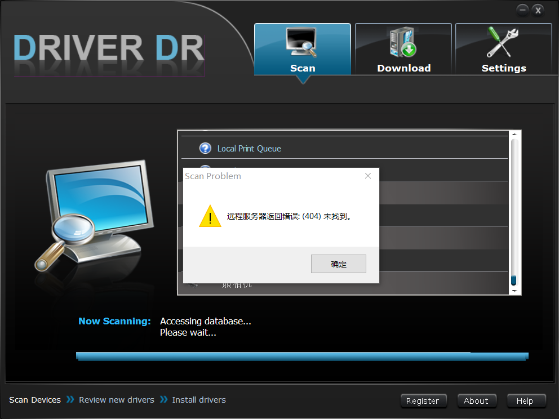Click the Register button

pos(424,401)
